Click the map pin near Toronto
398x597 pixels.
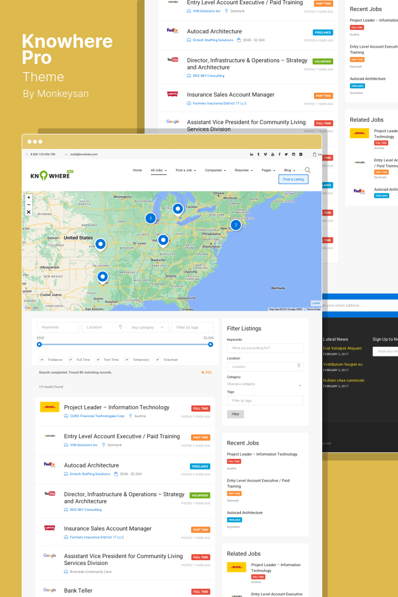[178, 210]
